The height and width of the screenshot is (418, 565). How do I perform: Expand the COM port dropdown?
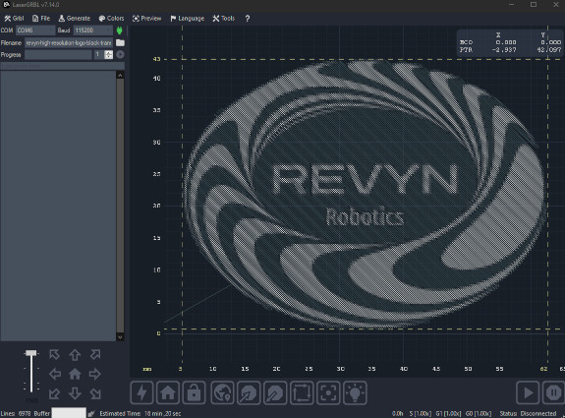coord(35,30)
